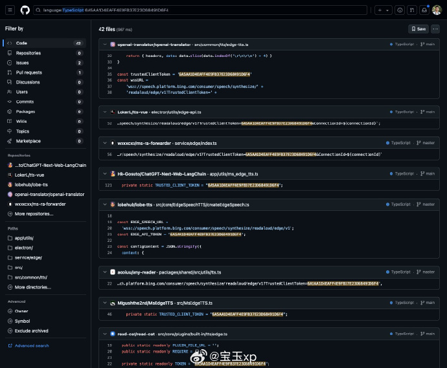The height and width of the screenshot is (368, 447).
Task: Filter by src/ path
Action: pyautogui.click(x=15, y=268)
